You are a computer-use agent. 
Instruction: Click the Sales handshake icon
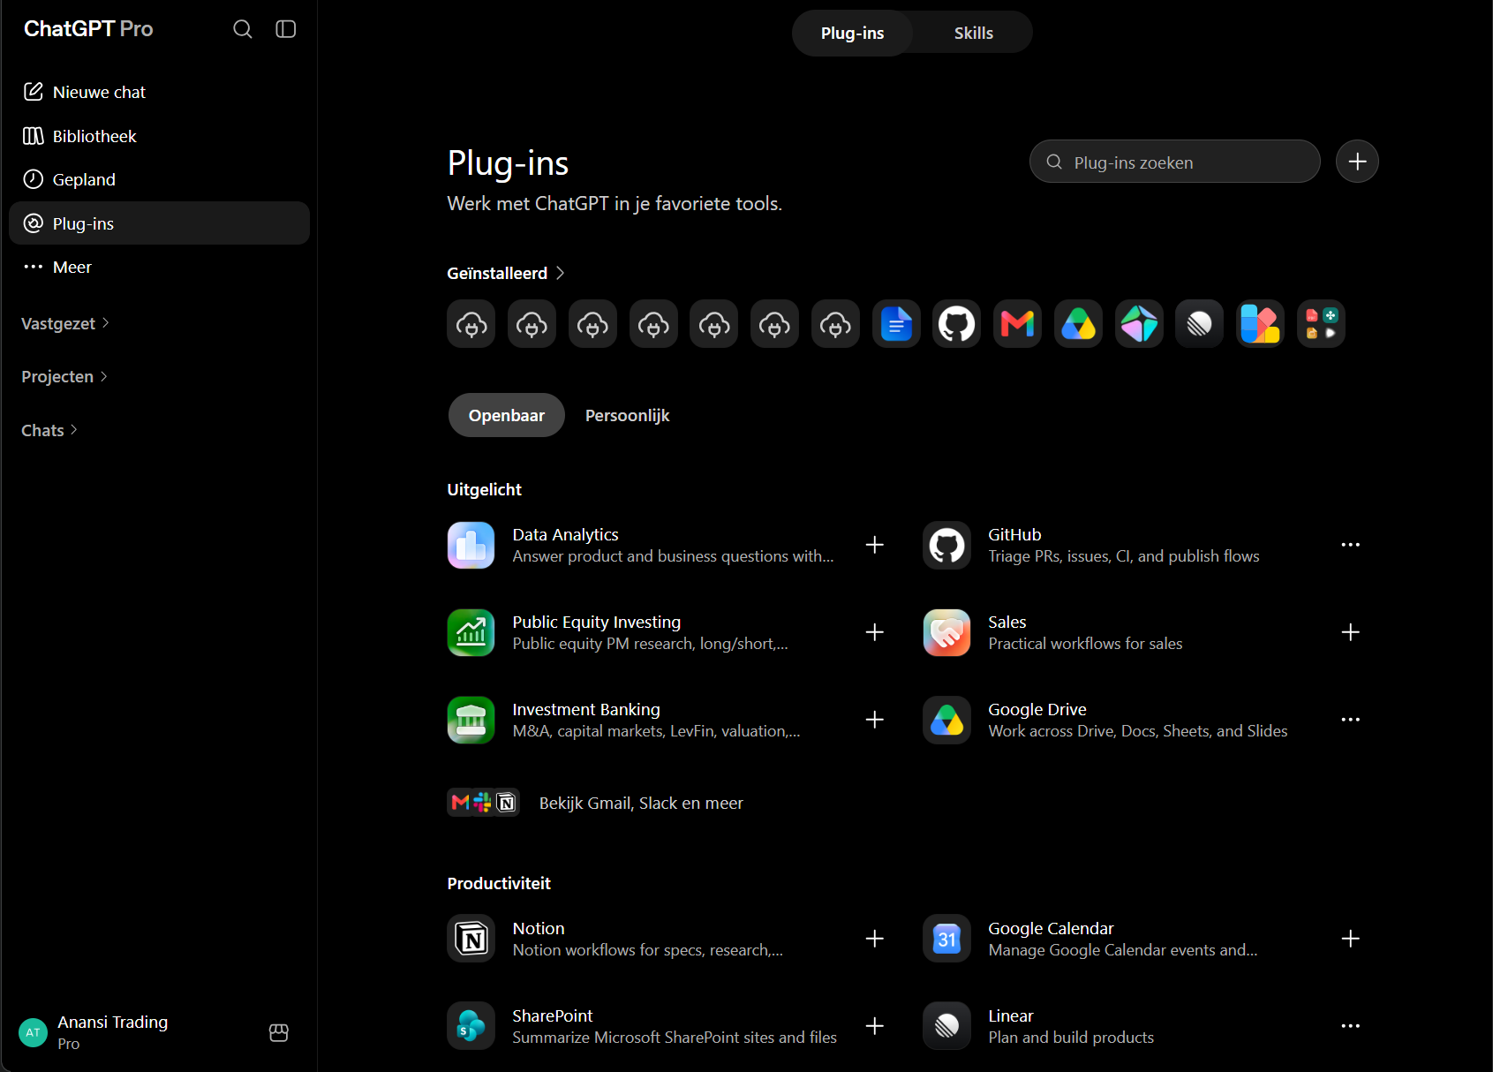(x=947, y=632)
